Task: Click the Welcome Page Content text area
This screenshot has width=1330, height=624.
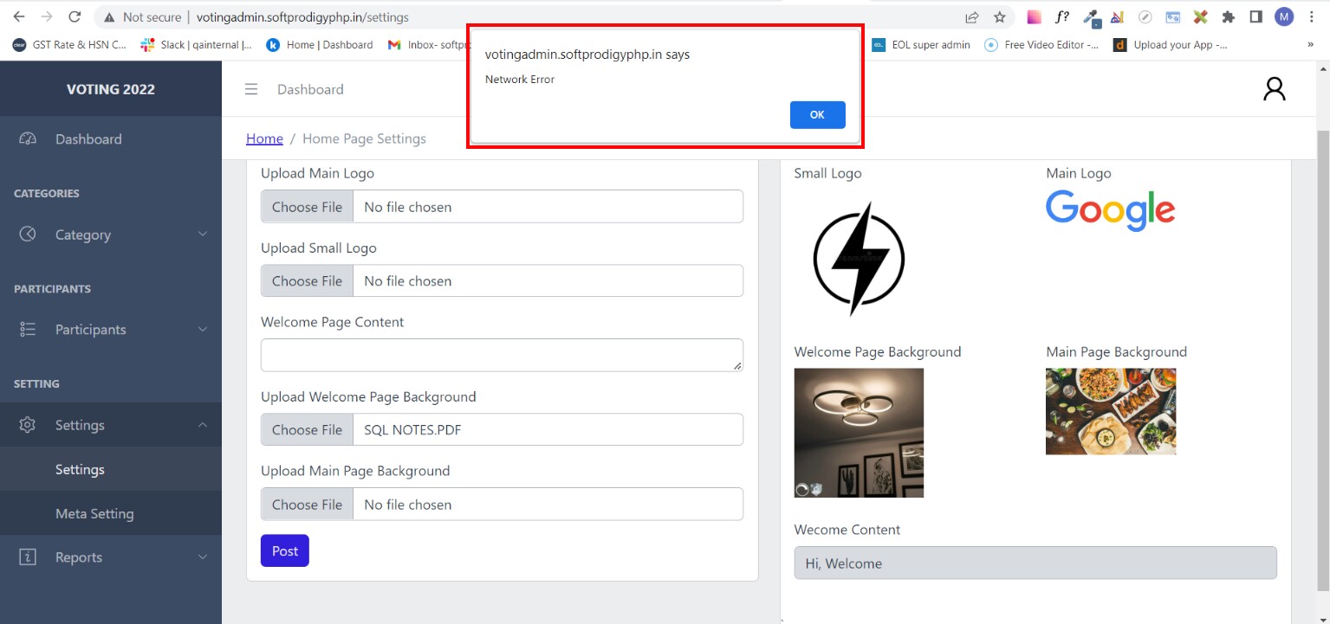Action: tap(502, 355)
